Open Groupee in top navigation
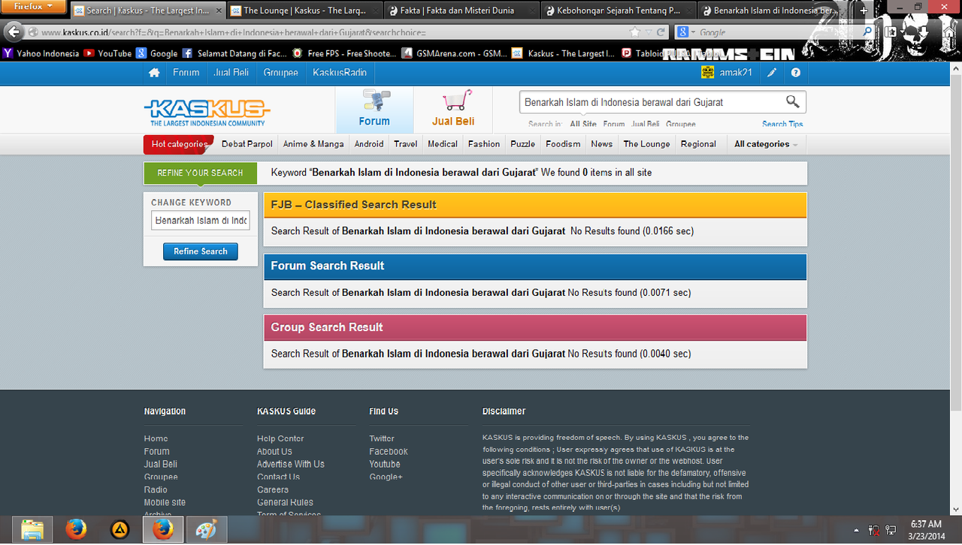 click(281, 73)
